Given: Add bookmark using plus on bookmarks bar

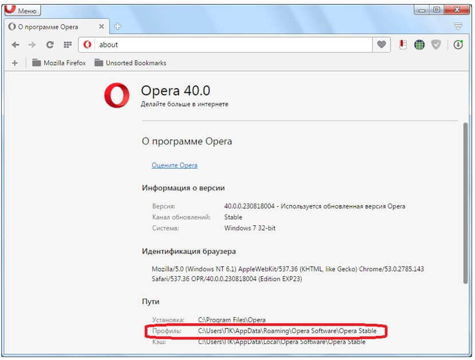Looking at the screenshot, I should pyautogui.click(x=15, y=63).
